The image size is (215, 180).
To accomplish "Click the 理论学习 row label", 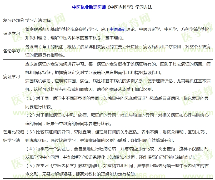I will coord(11,33).
